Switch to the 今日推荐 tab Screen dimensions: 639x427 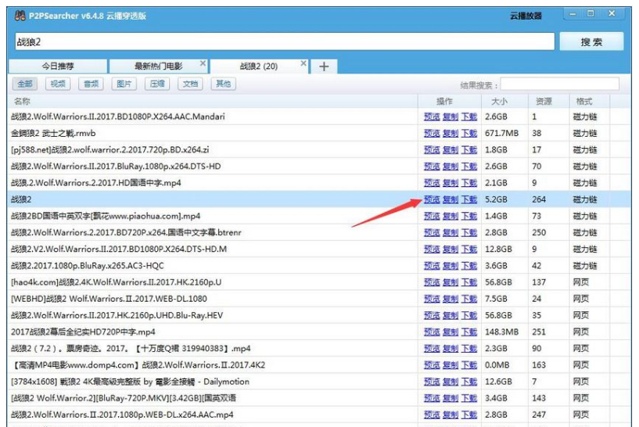(58, 66)
